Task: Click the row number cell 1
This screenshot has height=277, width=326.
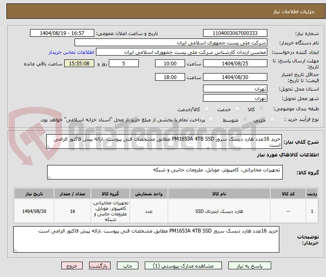Action: coord(312,211)
